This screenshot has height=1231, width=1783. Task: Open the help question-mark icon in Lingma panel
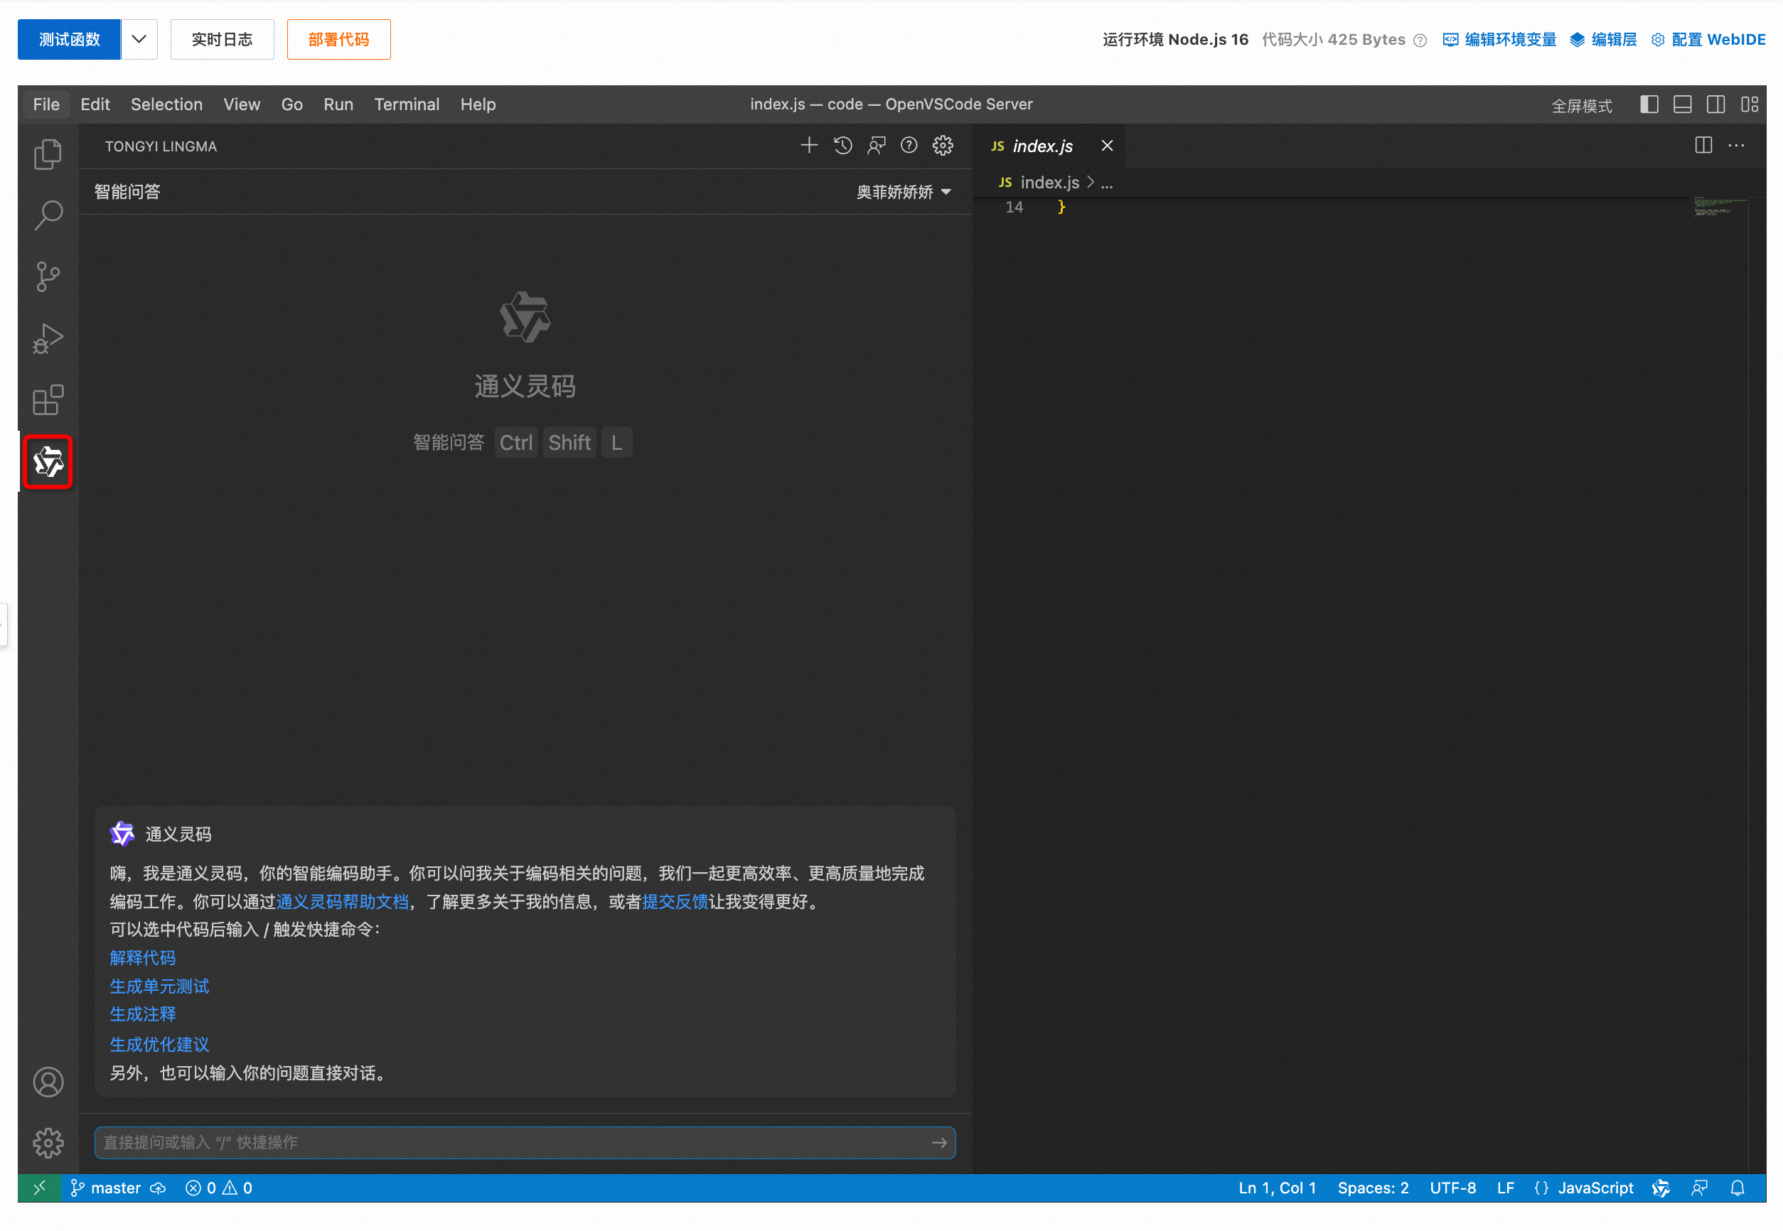point(909,145)
